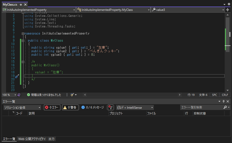This screenshot has height=143, width=232.
Task: Click the screwdriver quick actions icon on line 19
Action: tap(17, 76)
